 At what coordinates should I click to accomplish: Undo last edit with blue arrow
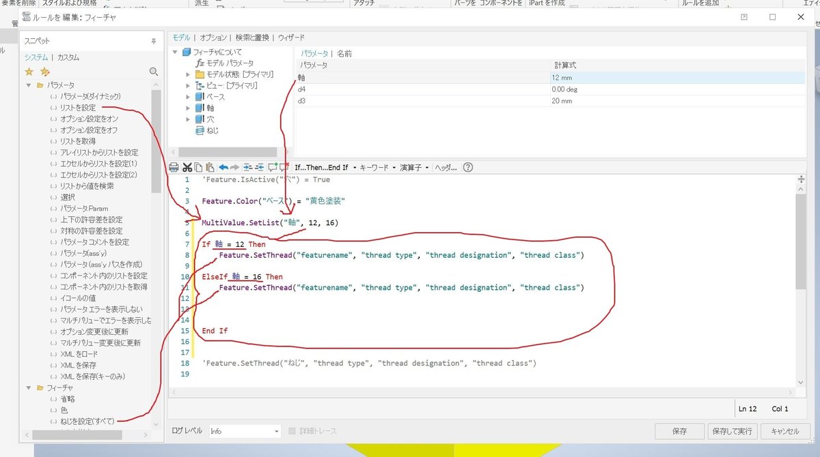pyautogui.click(x=223, y=167)
